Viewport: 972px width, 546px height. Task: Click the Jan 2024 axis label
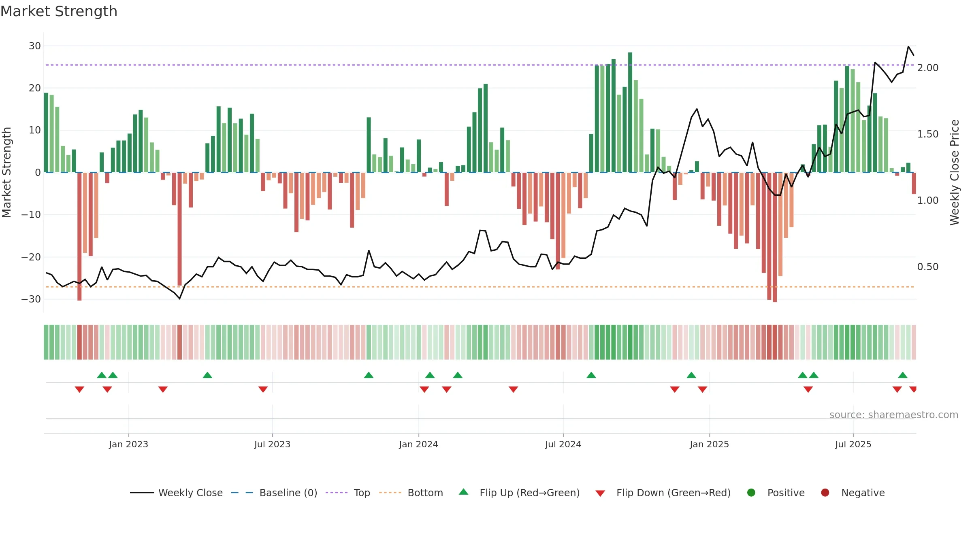[x=419, y=444]
